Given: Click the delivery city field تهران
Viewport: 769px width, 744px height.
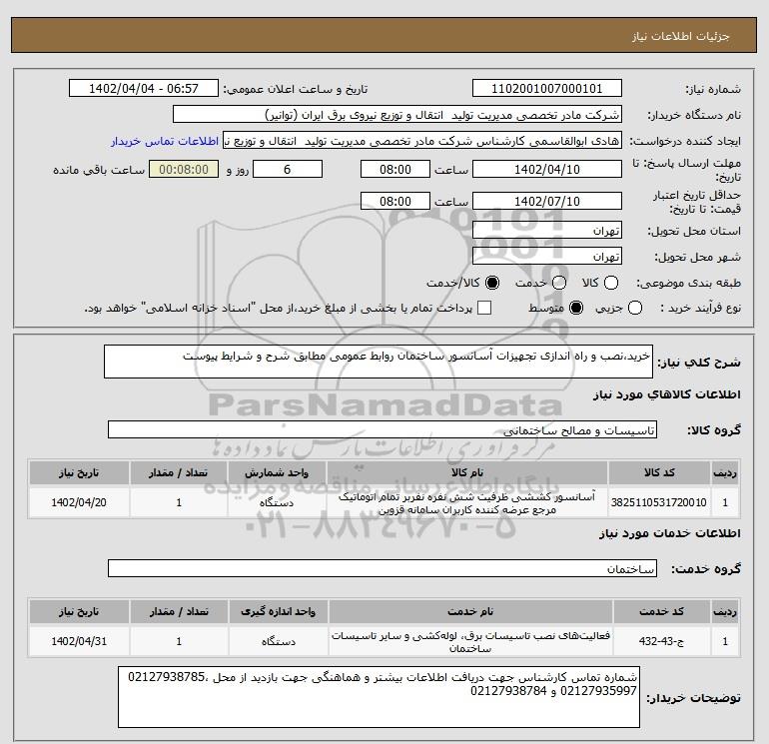Looking at the screenshot, I should 547,256.
